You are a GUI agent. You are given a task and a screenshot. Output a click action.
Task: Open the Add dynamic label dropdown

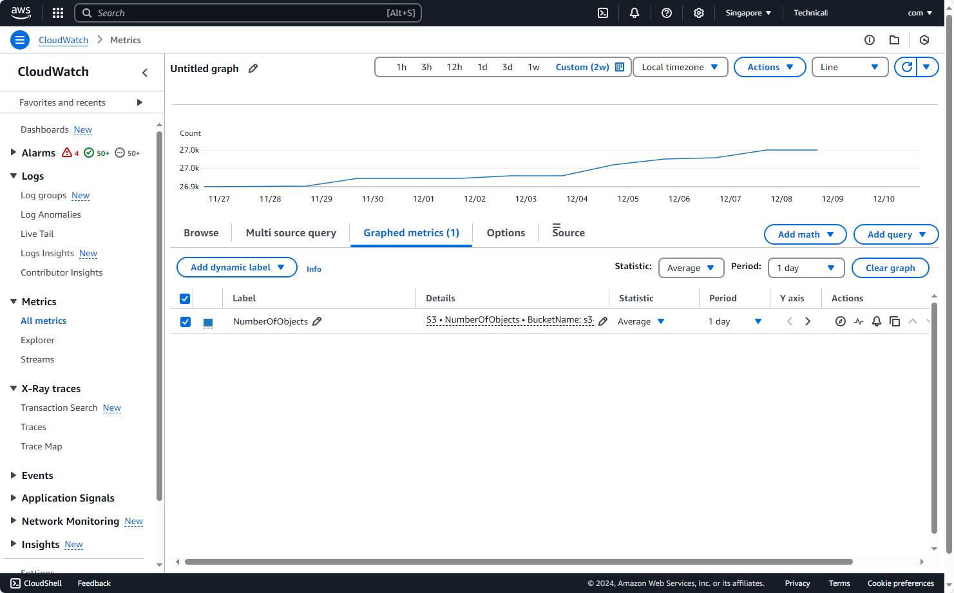237,267
